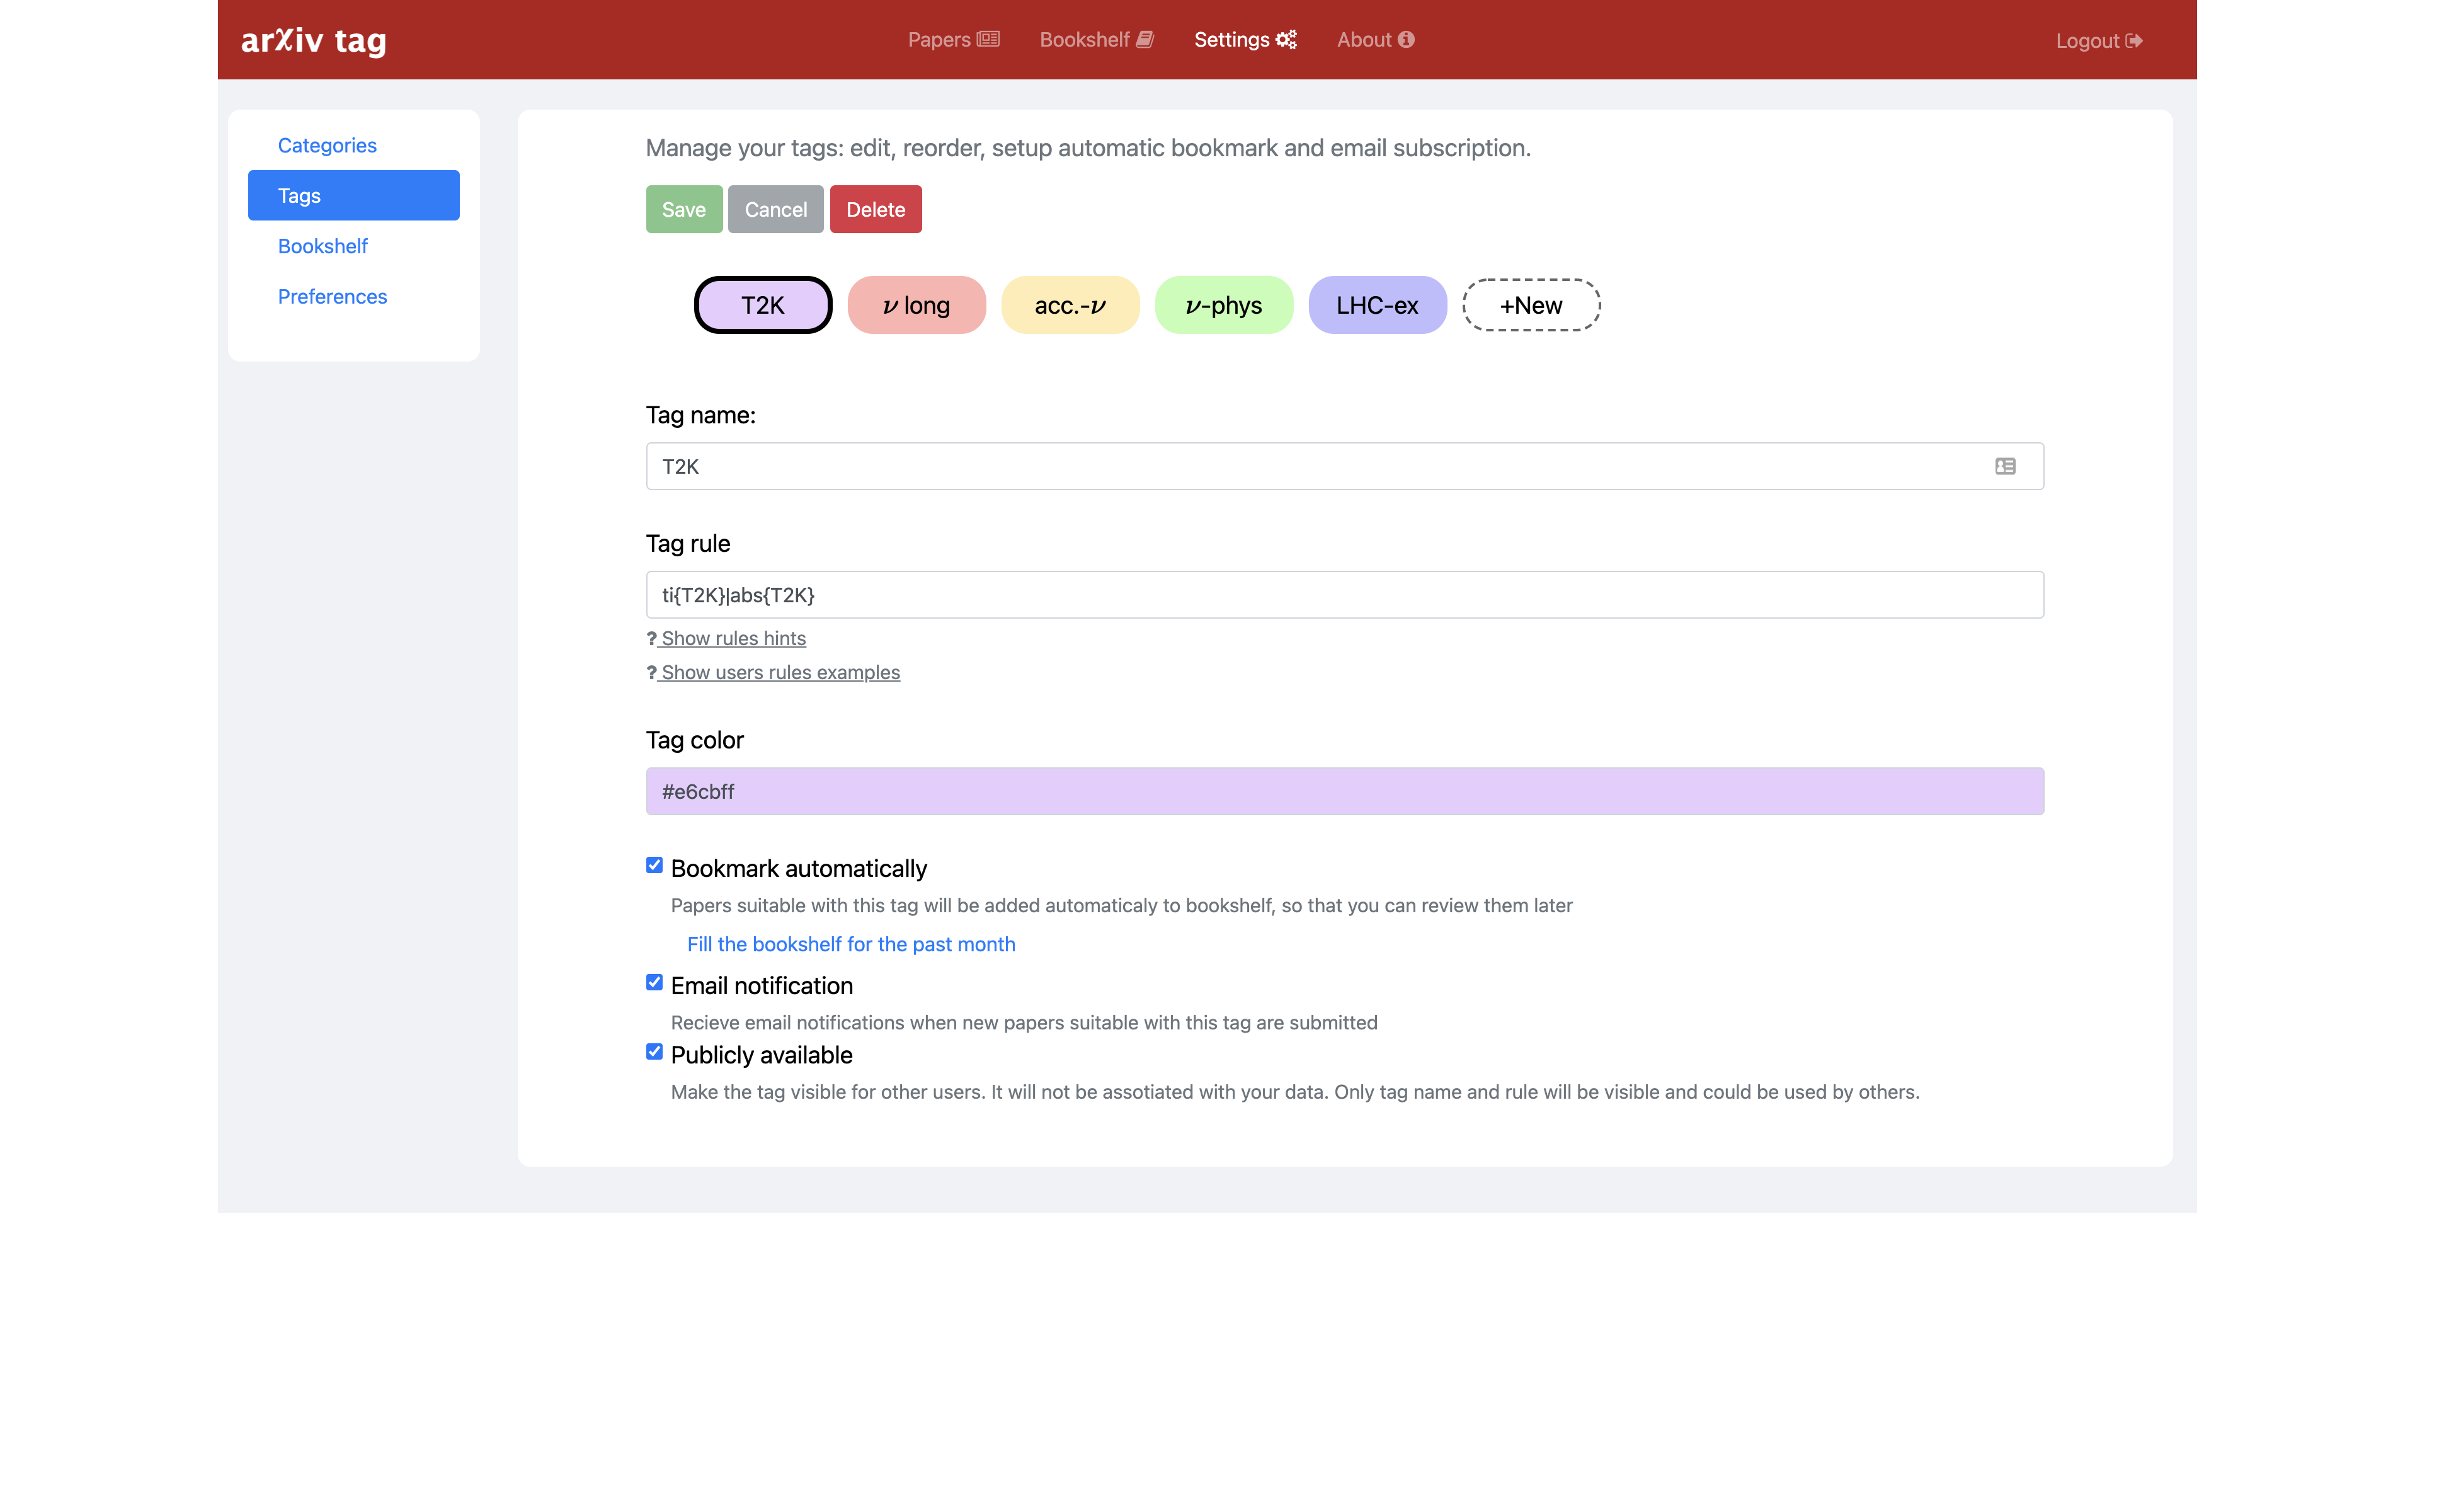Click contact card icon in Tag name field
This screenshot has width=2444, height=1512.
(x=2004, y=466)
